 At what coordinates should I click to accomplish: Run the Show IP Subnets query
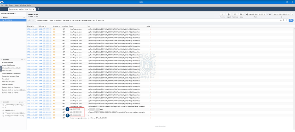pyautogui.click(x=7, y=84)
